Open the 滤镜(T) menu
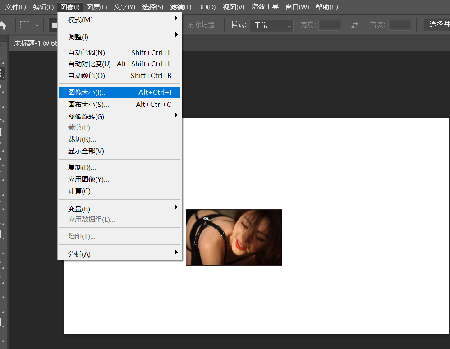 (x=181, y=7)
